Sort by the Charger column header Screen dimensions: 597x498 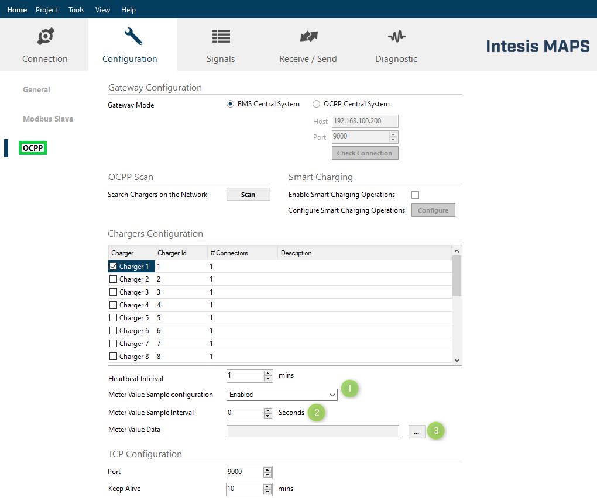click(131, 253)
